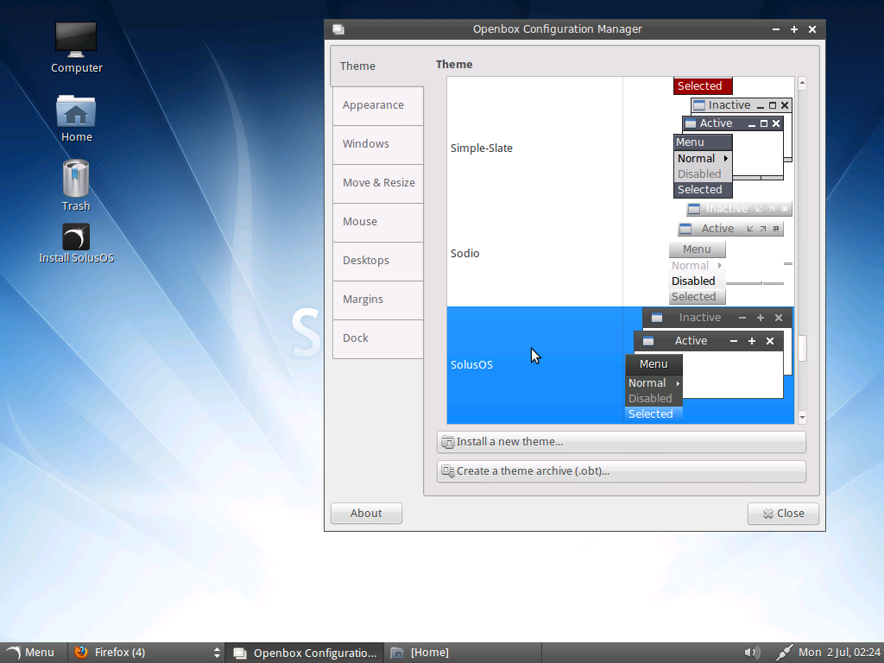This screenshot has height=663, width=884.
Task: Click the Openbox Configuration Manager titlebar icon
Action: pyautogui.click(x=338, y=29)
